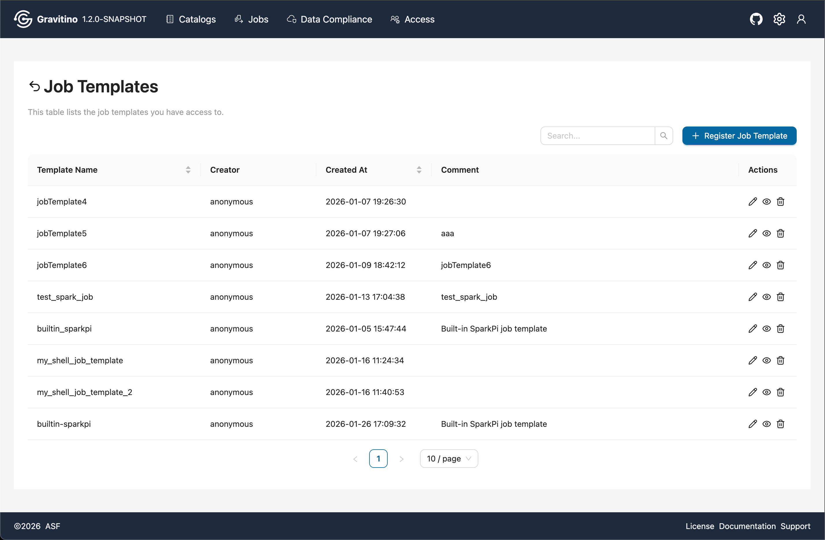This screenshot has width=825, height=540.
Task: Show builtin_sparkpi details via eye icon
Action: [766, 328]
